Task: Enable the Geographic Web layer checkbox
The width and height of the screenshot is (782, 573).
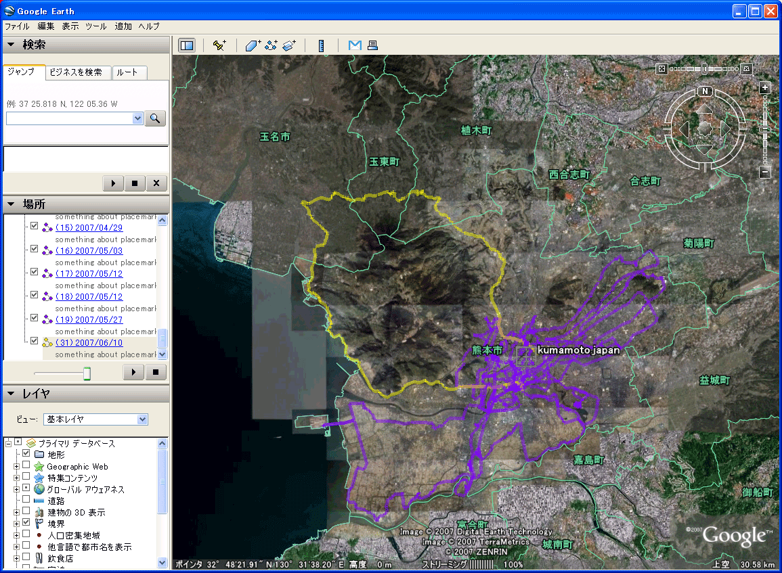Action: (x=26, y=464)
